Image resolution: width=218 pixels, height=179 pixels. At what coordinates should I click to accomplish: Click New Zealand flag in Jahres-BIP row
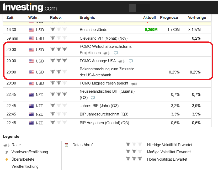[x=31, y=106]
